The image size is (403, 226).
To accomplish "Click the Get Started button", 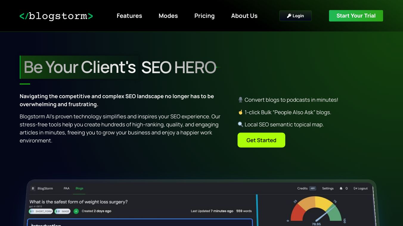I will (261, 140).
